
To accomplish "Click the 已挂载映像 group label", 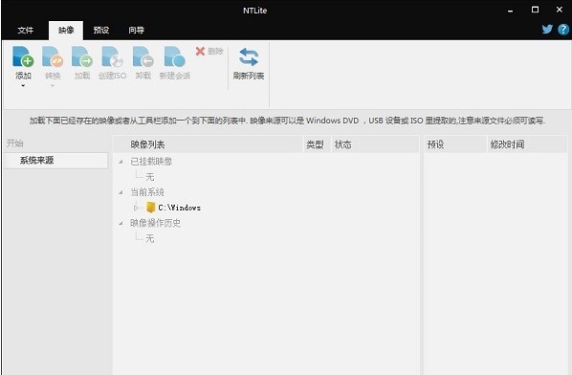I will click(151, 162).
